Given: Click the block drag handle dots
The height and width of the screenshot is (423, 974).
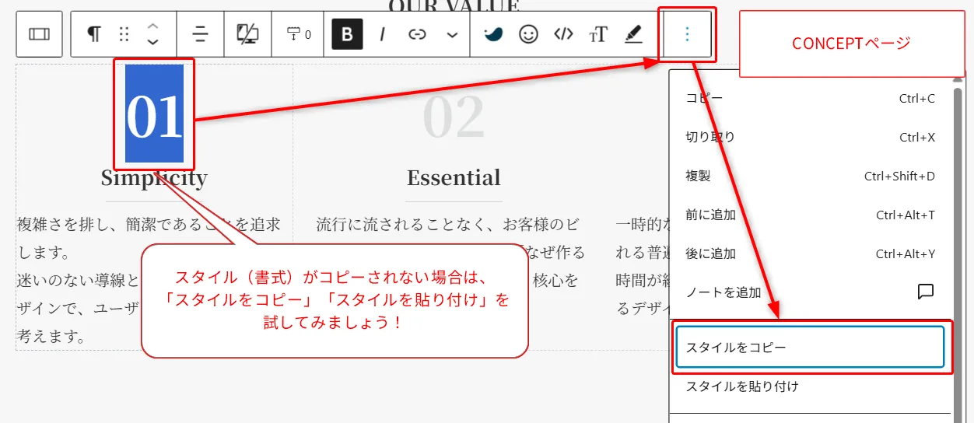Looking at the screenshot, I should 124,34.
